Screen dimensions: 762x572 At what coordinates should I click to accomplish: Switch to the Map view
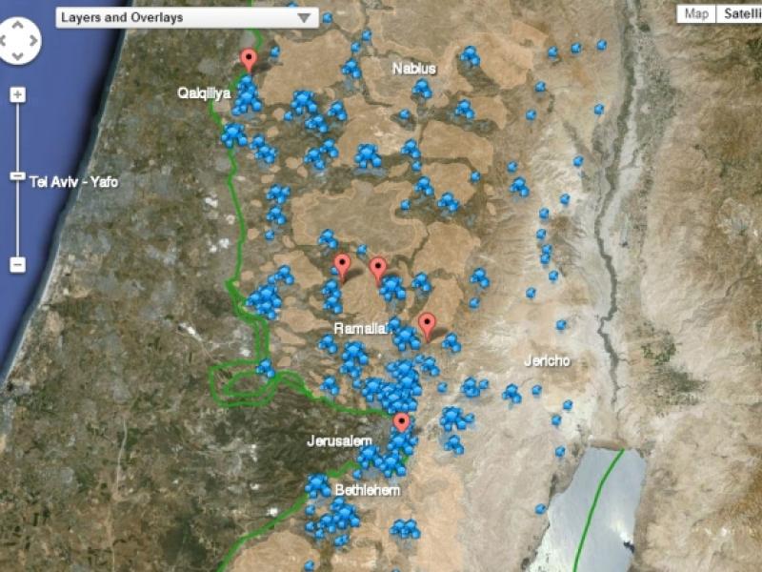pos(696,13)
